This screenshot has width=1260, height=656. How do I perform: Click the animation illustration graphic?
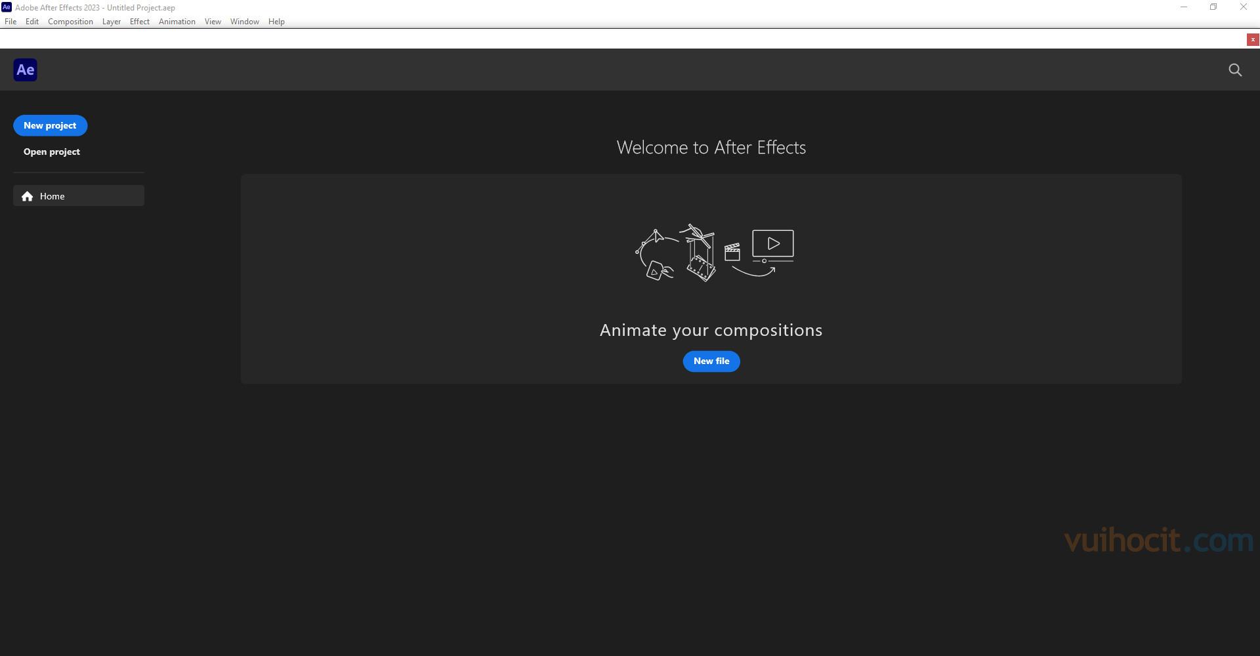coord(715,253)
